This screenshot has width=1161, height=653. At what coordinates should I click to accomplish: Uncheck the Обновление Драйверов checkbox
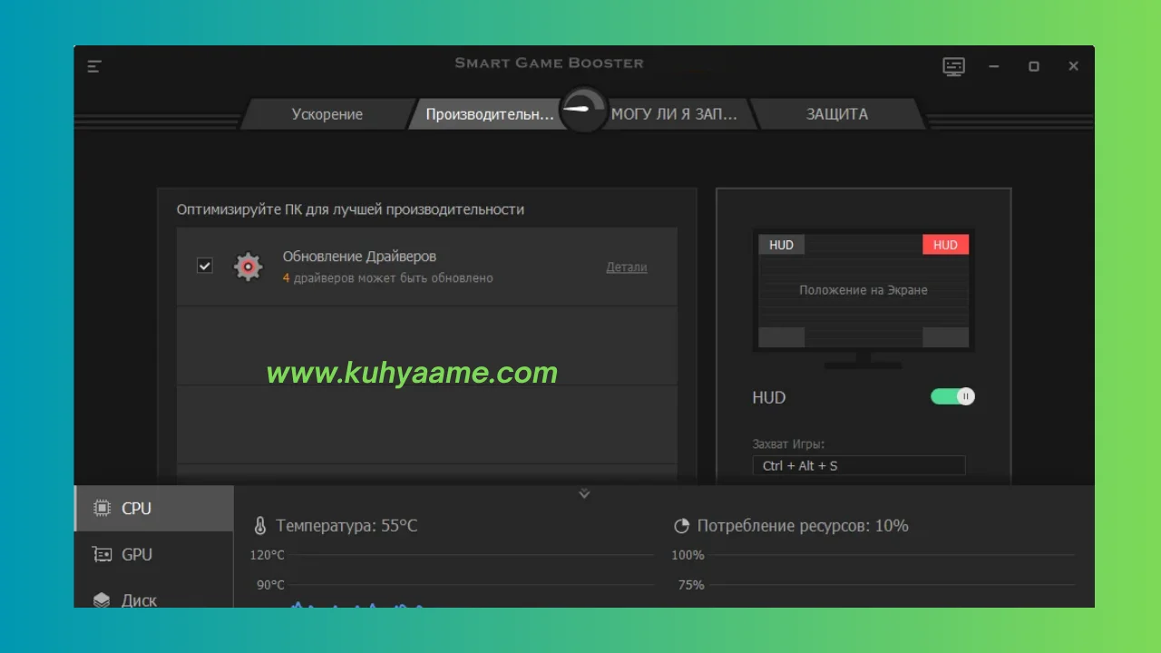tap(205, 266)
